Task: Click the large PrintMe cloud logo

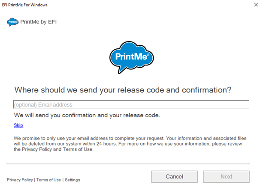Action: tap(131, 57)
